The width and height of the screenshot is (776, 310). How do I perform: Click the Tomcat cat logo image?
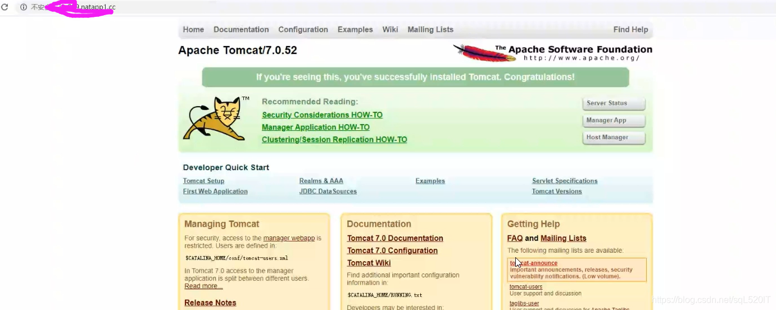[x=216, y=118]
